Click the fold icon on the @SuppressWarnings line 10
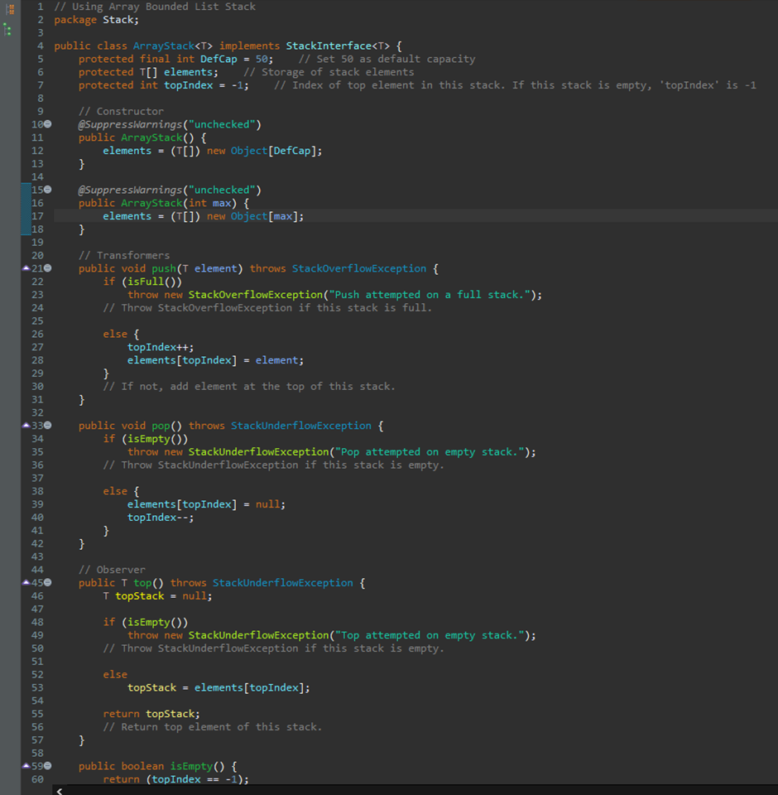Image resolution: width=778 pixels, height=795 pixels. coord(47,124)
